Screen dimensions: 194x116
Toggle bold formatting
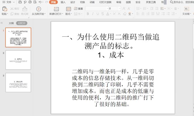(x=88, y=14)
